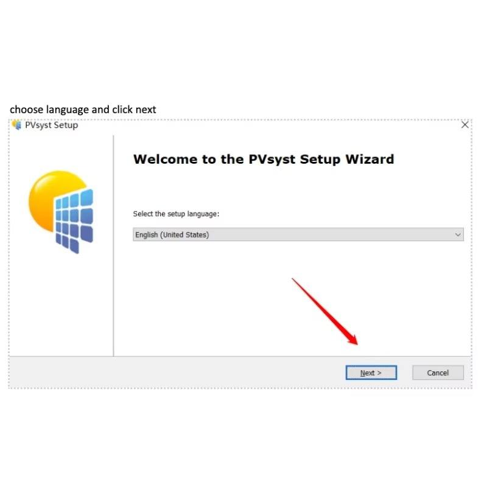487x487 pixels.
Task: Click the word 'Wizard' in the heading
Action: 370,159
